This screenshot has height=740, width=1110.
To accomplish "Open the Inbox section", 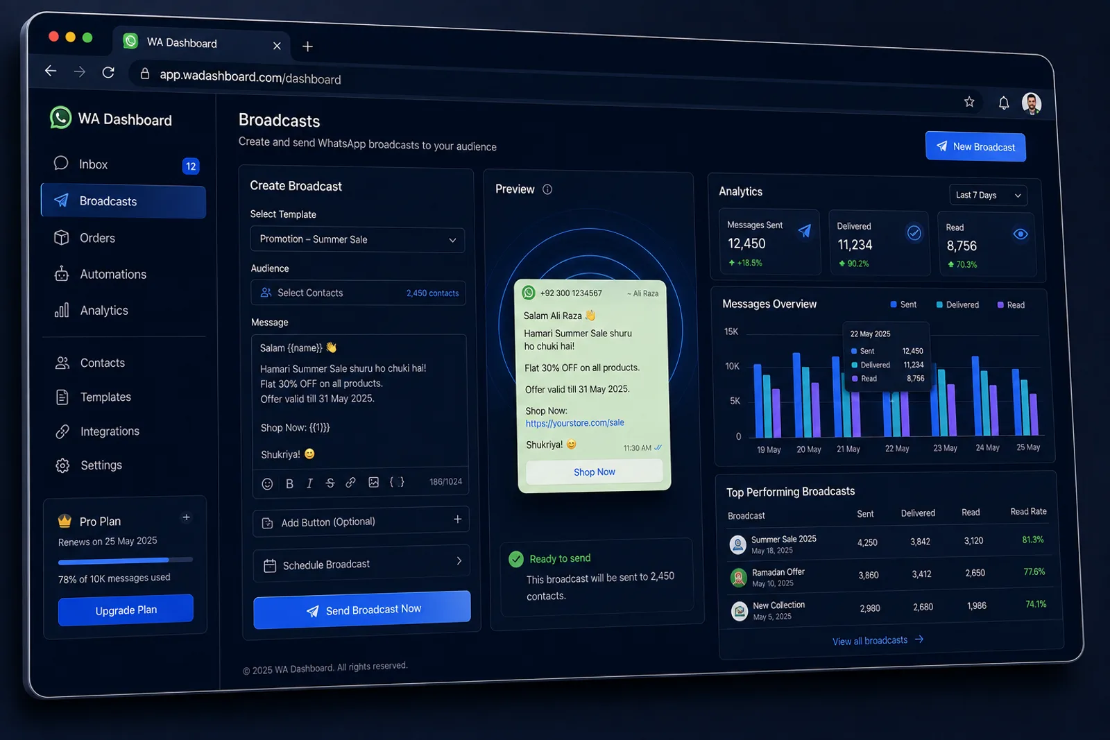I will tap(123, 164).
